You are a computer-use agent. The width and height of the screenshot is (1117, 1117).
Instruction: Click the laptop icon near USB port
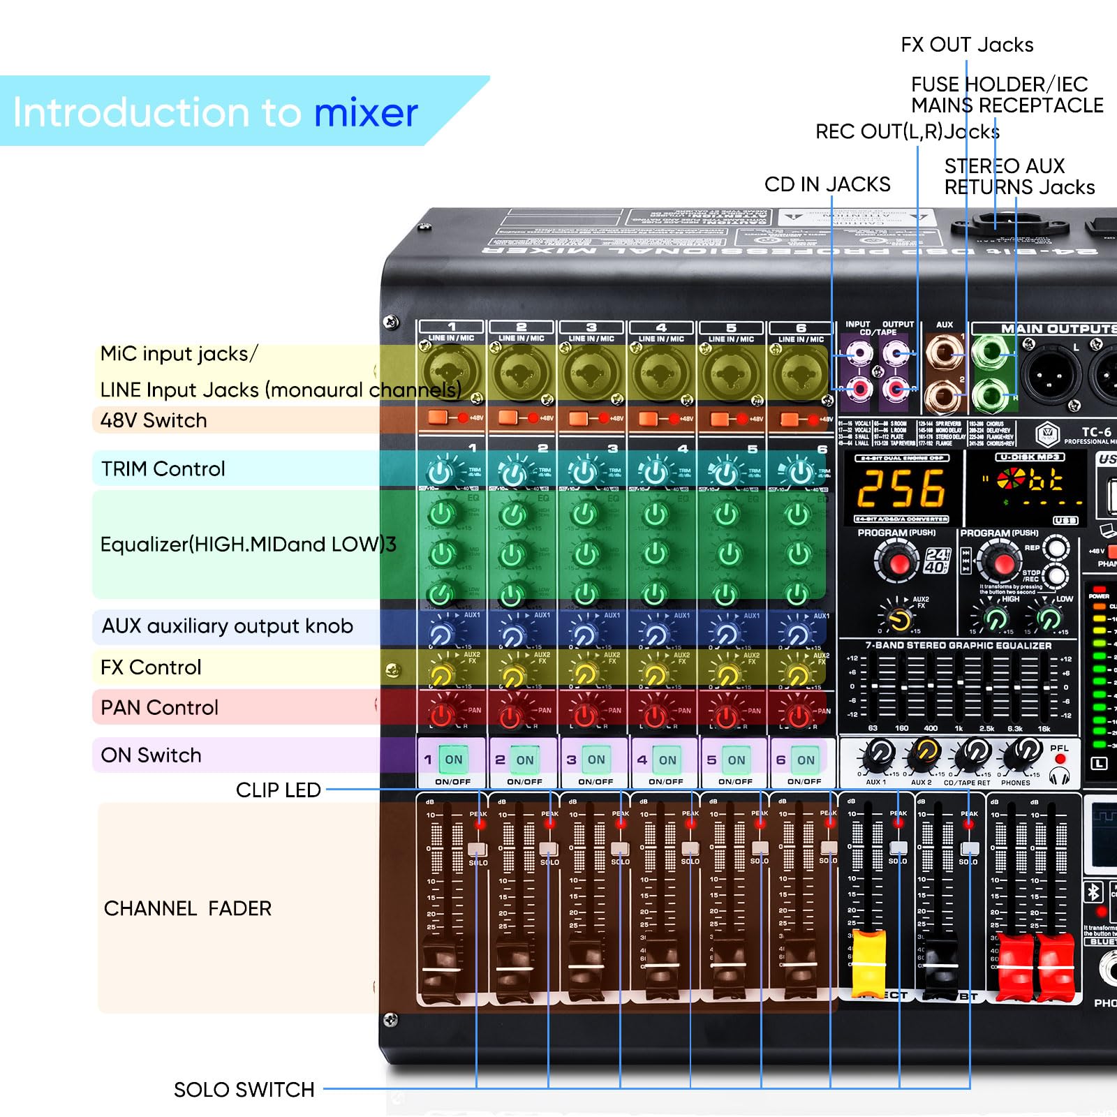[x=1109, y=529]
